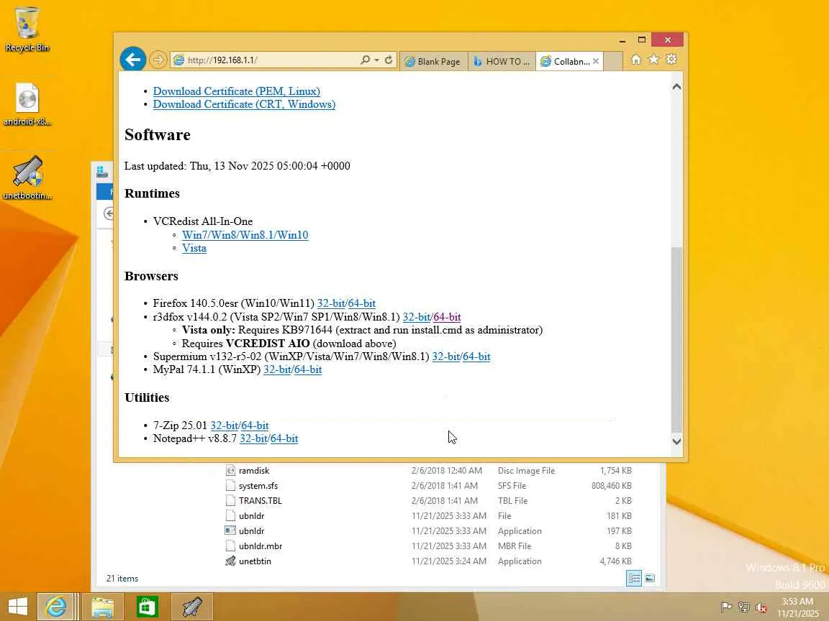Click the search magnifier in address bar

(x=365, y=60)
